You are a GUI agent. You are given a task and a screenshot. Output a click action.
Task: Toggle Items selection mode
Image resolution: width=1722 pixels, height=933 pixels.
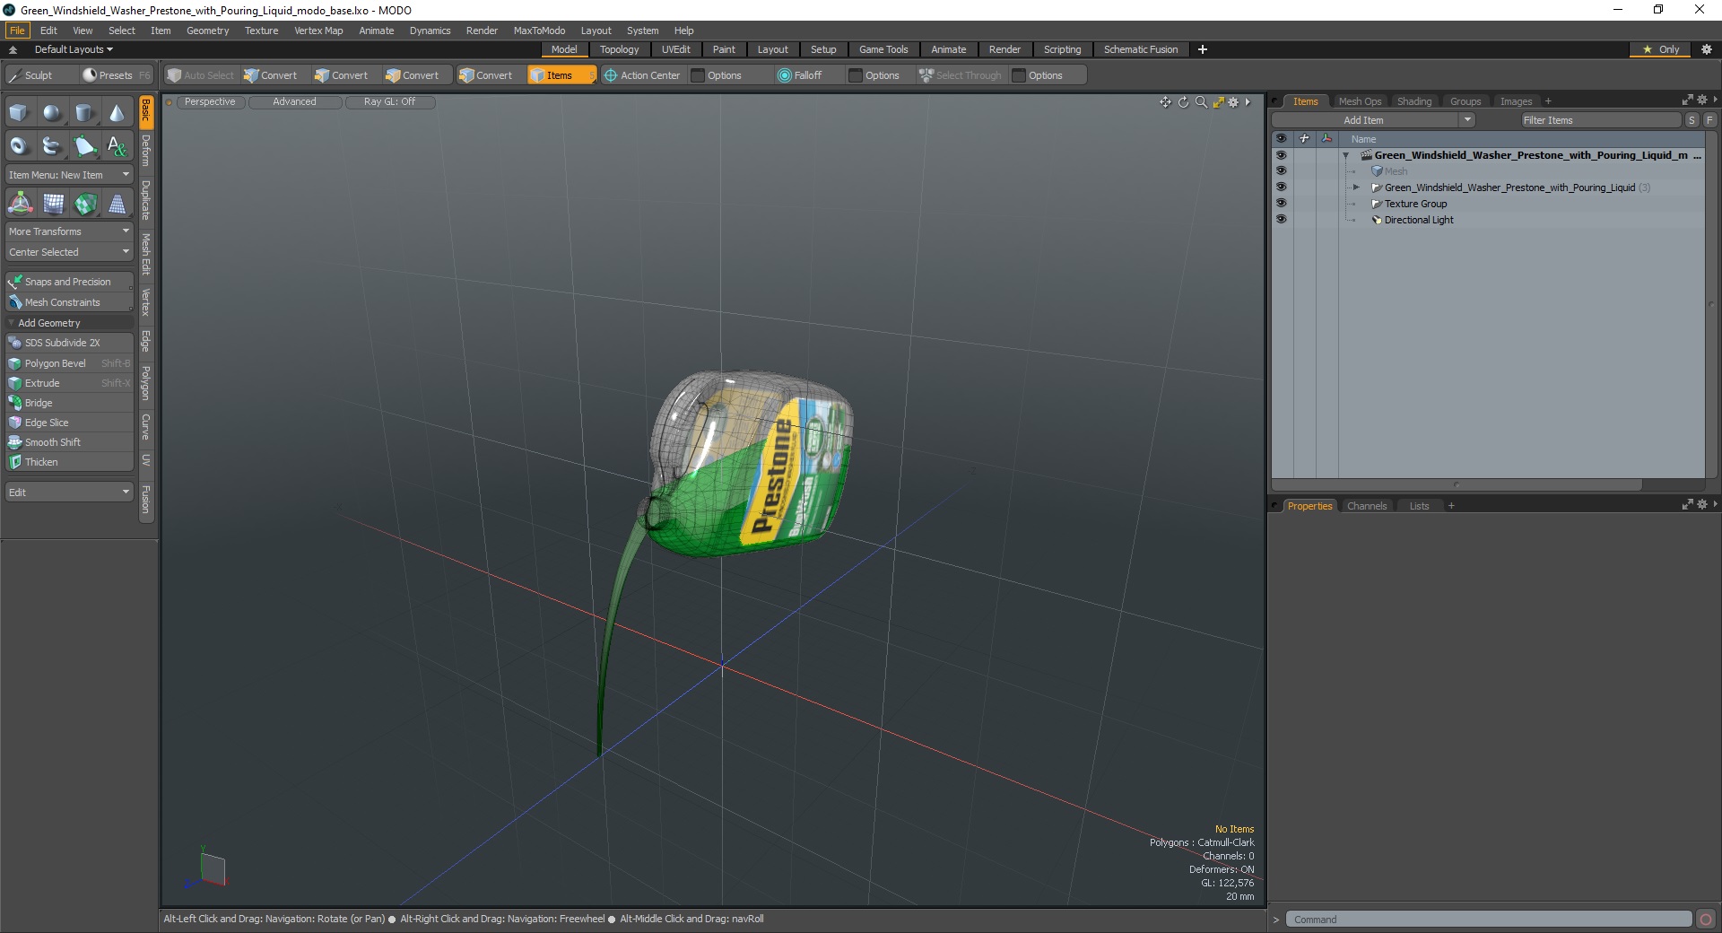pyautogui.click(x=561, y=75)
